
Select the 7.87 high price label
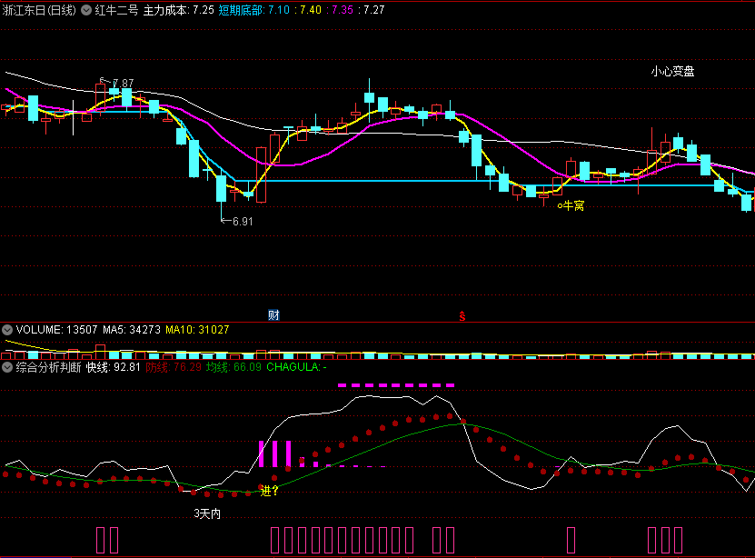tap(123, 84)
